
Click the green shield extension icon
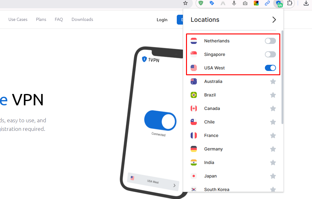click(201, 4)
